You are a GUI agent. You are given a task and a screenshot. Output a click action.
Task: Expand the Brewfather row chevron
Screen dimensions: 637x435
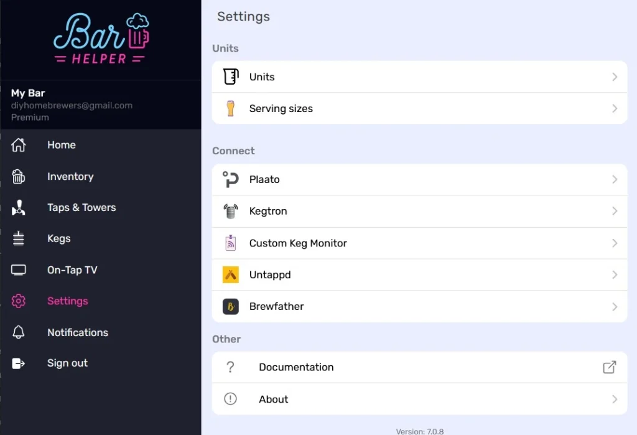[x=615, y=307]
